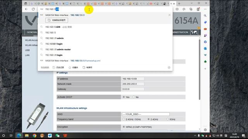This screenshot has width=248, height=139.
Task: Open Microsoft Edge in taskbar
Action: (19, 136)
